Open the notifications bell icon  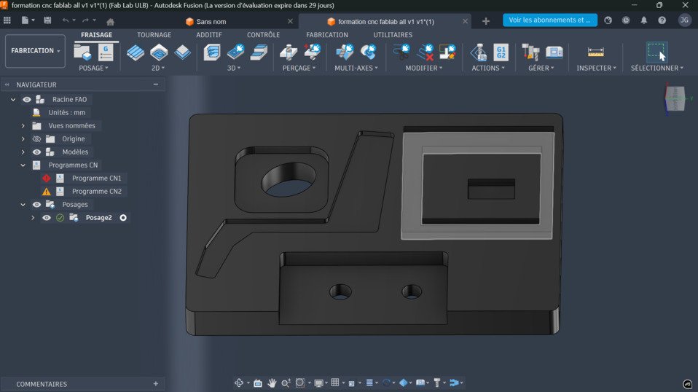click(x=643, y=20)
